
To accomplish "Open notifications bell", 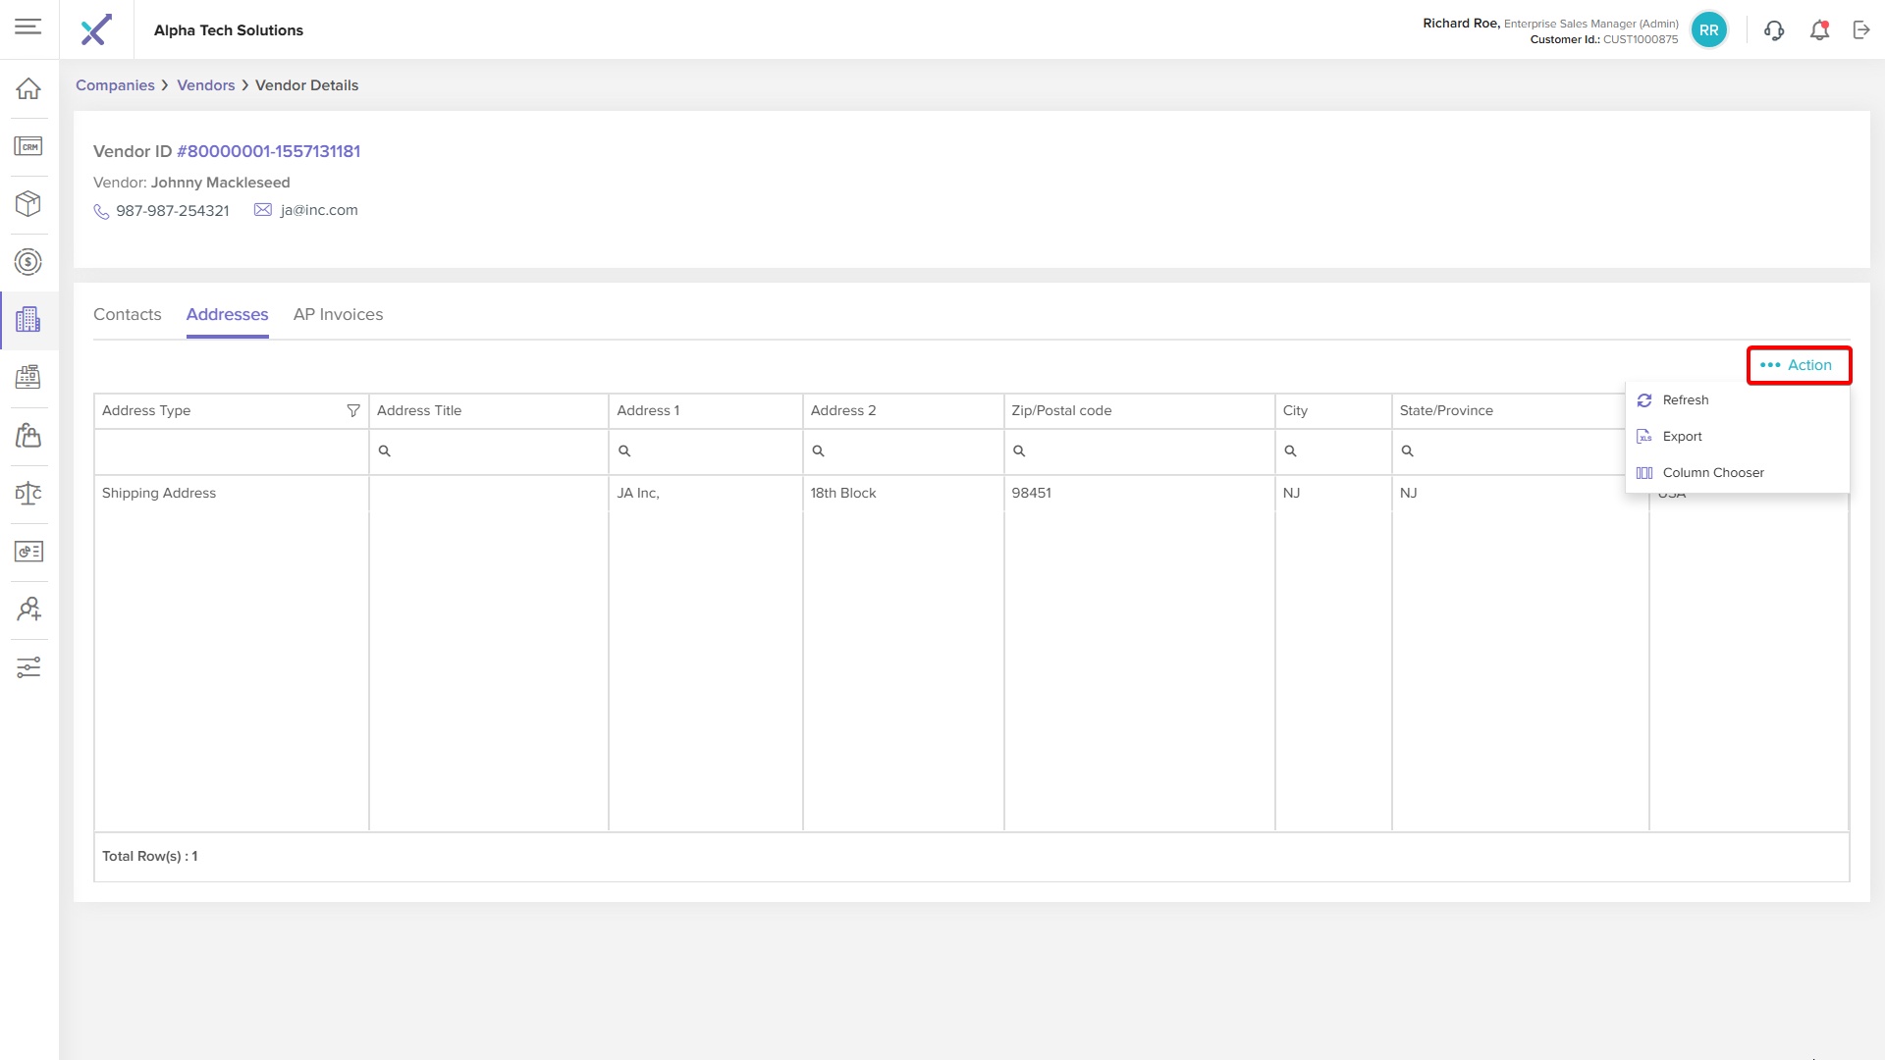I will 1819,30.
